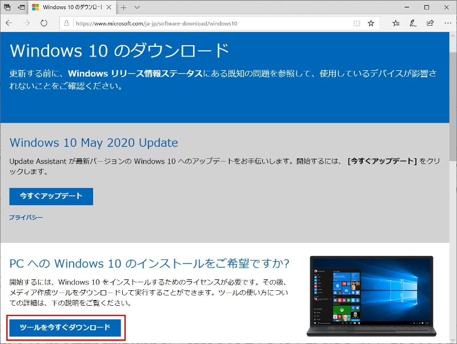Image resolution: width=457 pixels, height=344 pixels.
Task: Open reading view book icon
Action: click(x=356, y=23)
